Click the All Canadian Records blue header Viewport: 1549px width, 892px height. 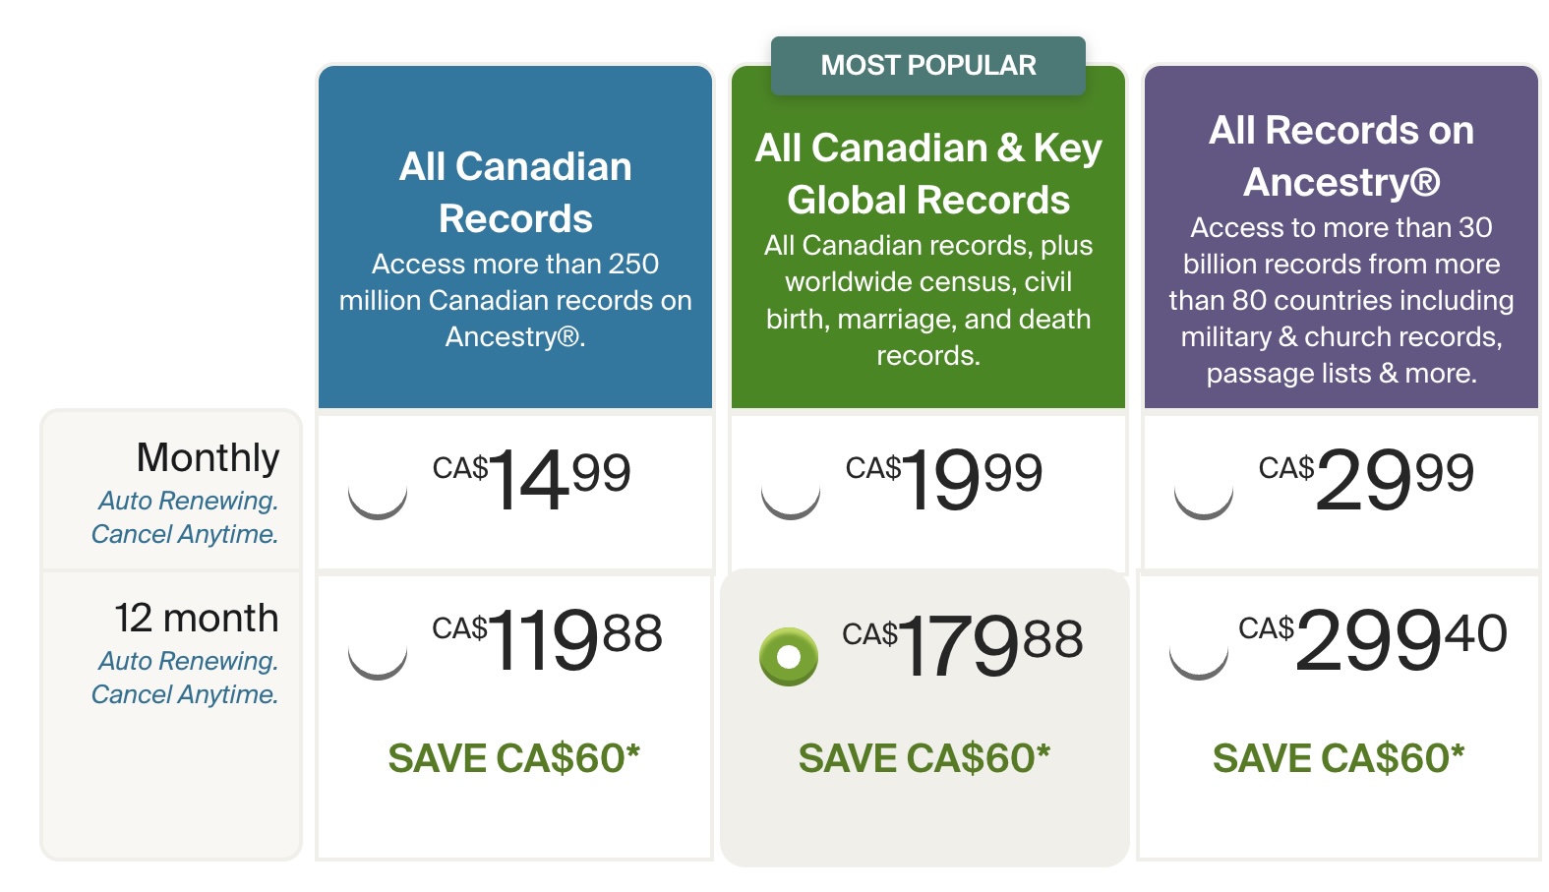pos(515,237)
